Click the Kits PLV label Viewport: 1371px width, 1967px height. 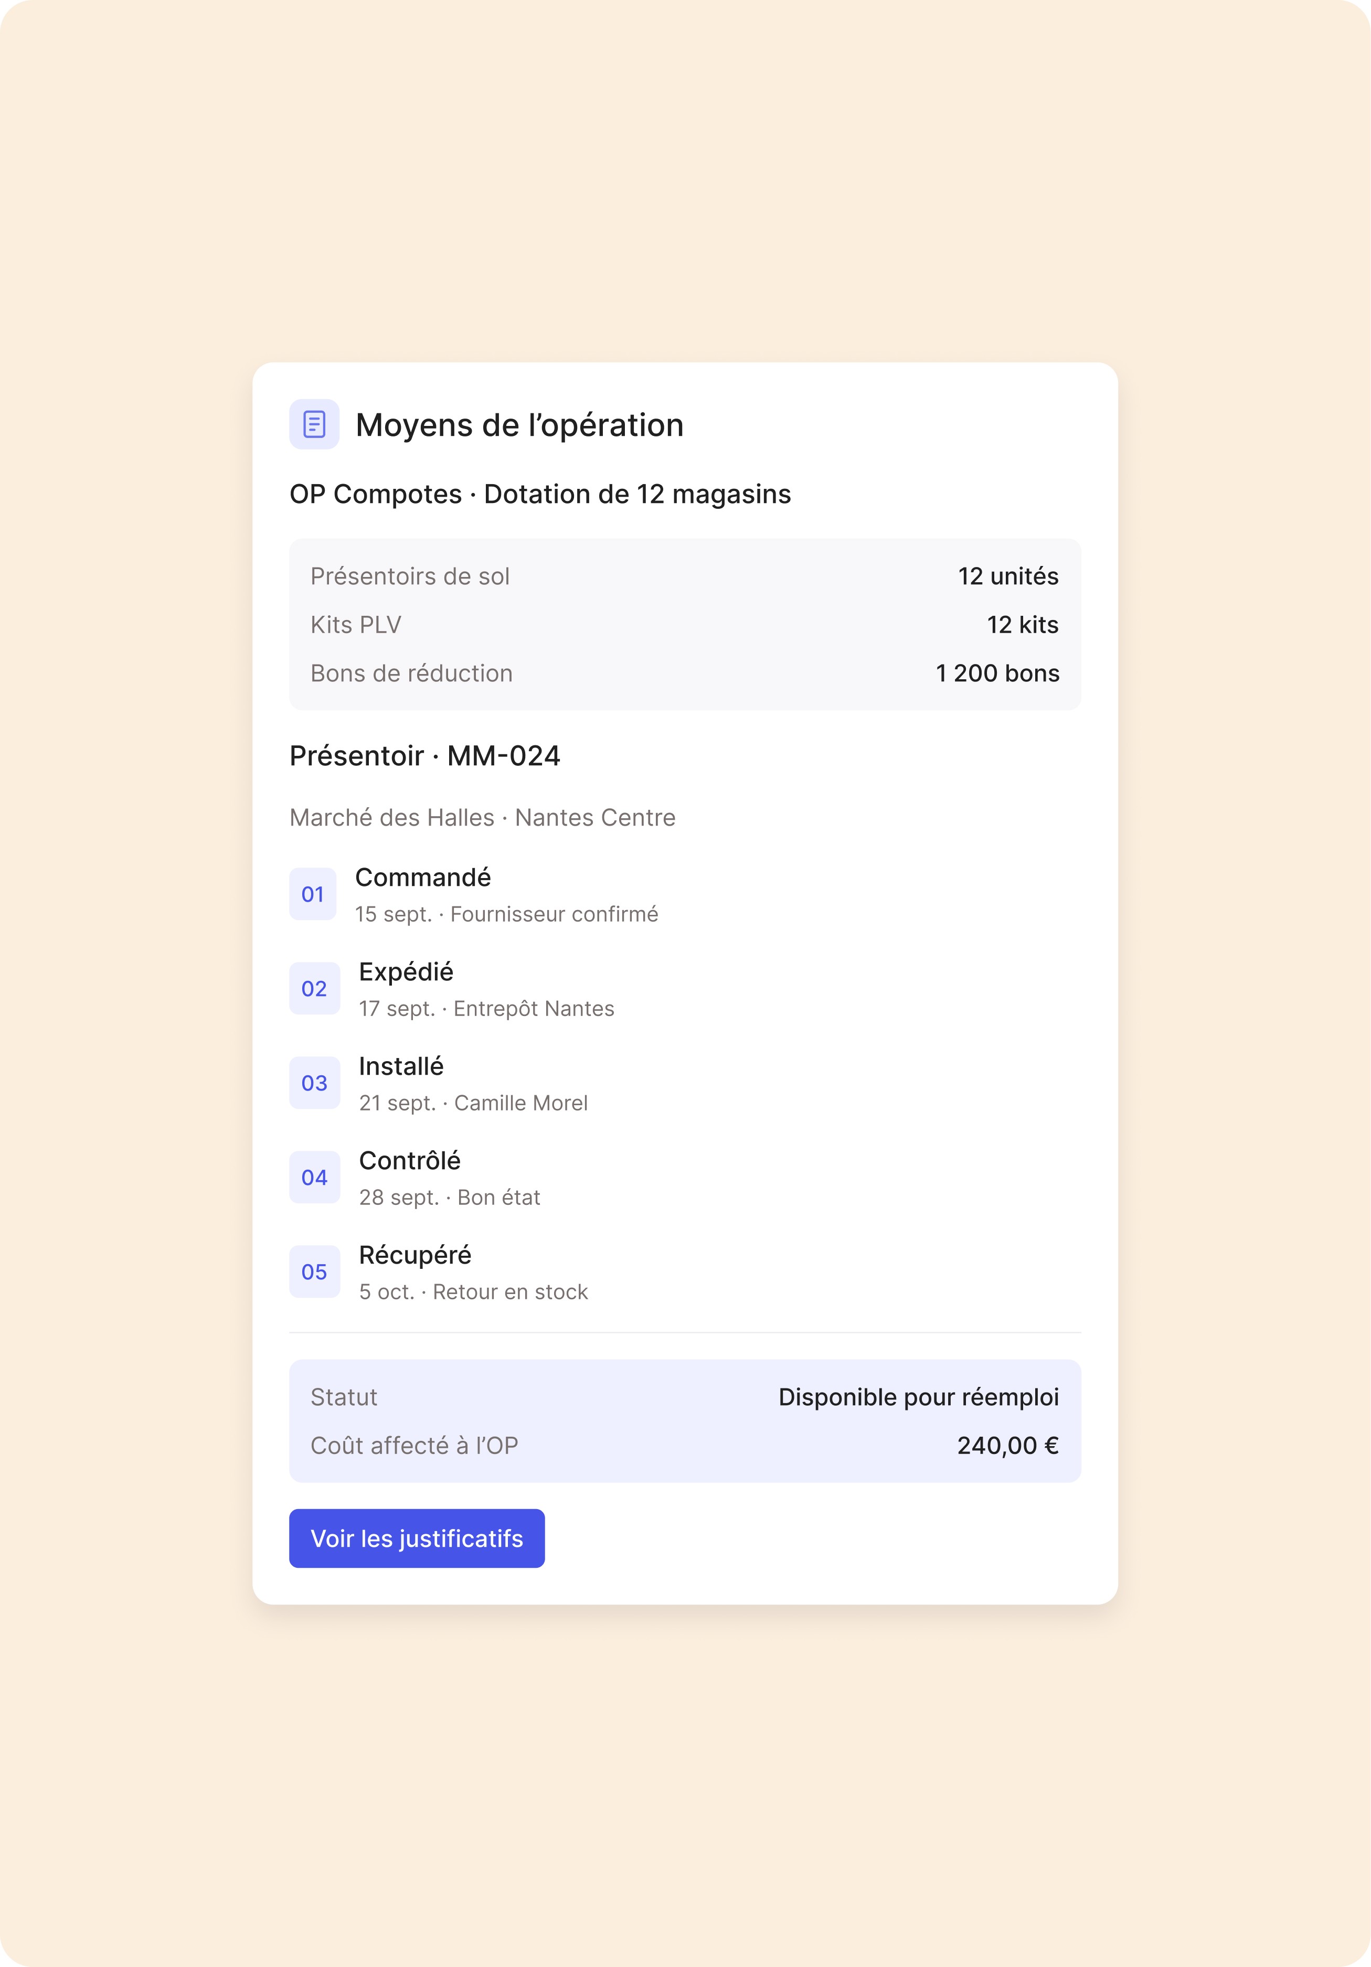pos(356,625)
